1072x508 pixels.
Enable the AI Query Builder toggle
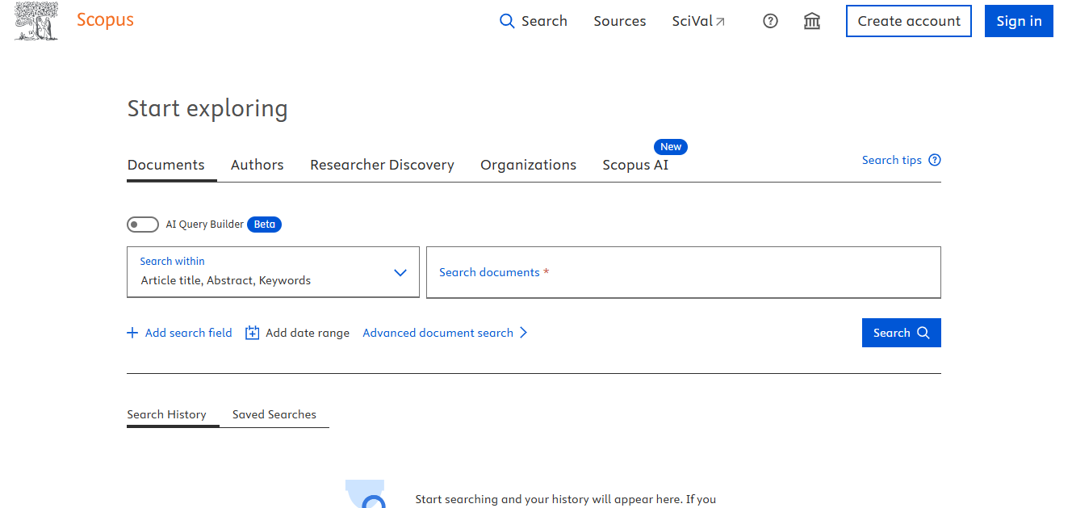(143, 225)
